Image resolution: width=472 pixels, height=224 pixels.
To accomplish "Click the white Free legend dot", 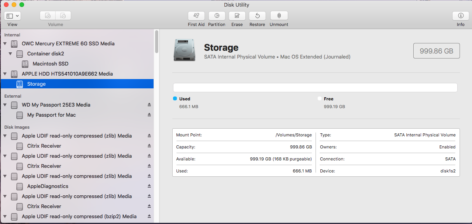I will point(320,99).
